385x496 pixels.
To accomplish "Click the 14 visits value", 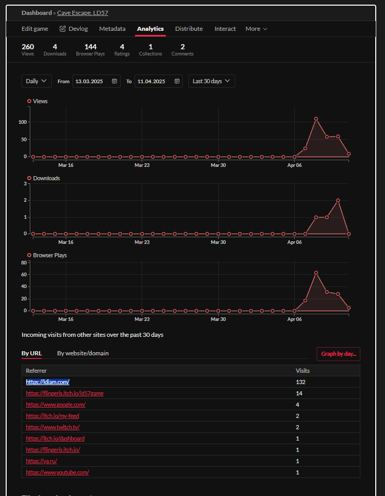I will [x=299, y=393].
